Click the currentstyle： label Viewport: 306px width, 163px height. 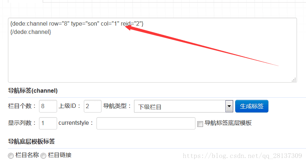[x=76, y=123]
